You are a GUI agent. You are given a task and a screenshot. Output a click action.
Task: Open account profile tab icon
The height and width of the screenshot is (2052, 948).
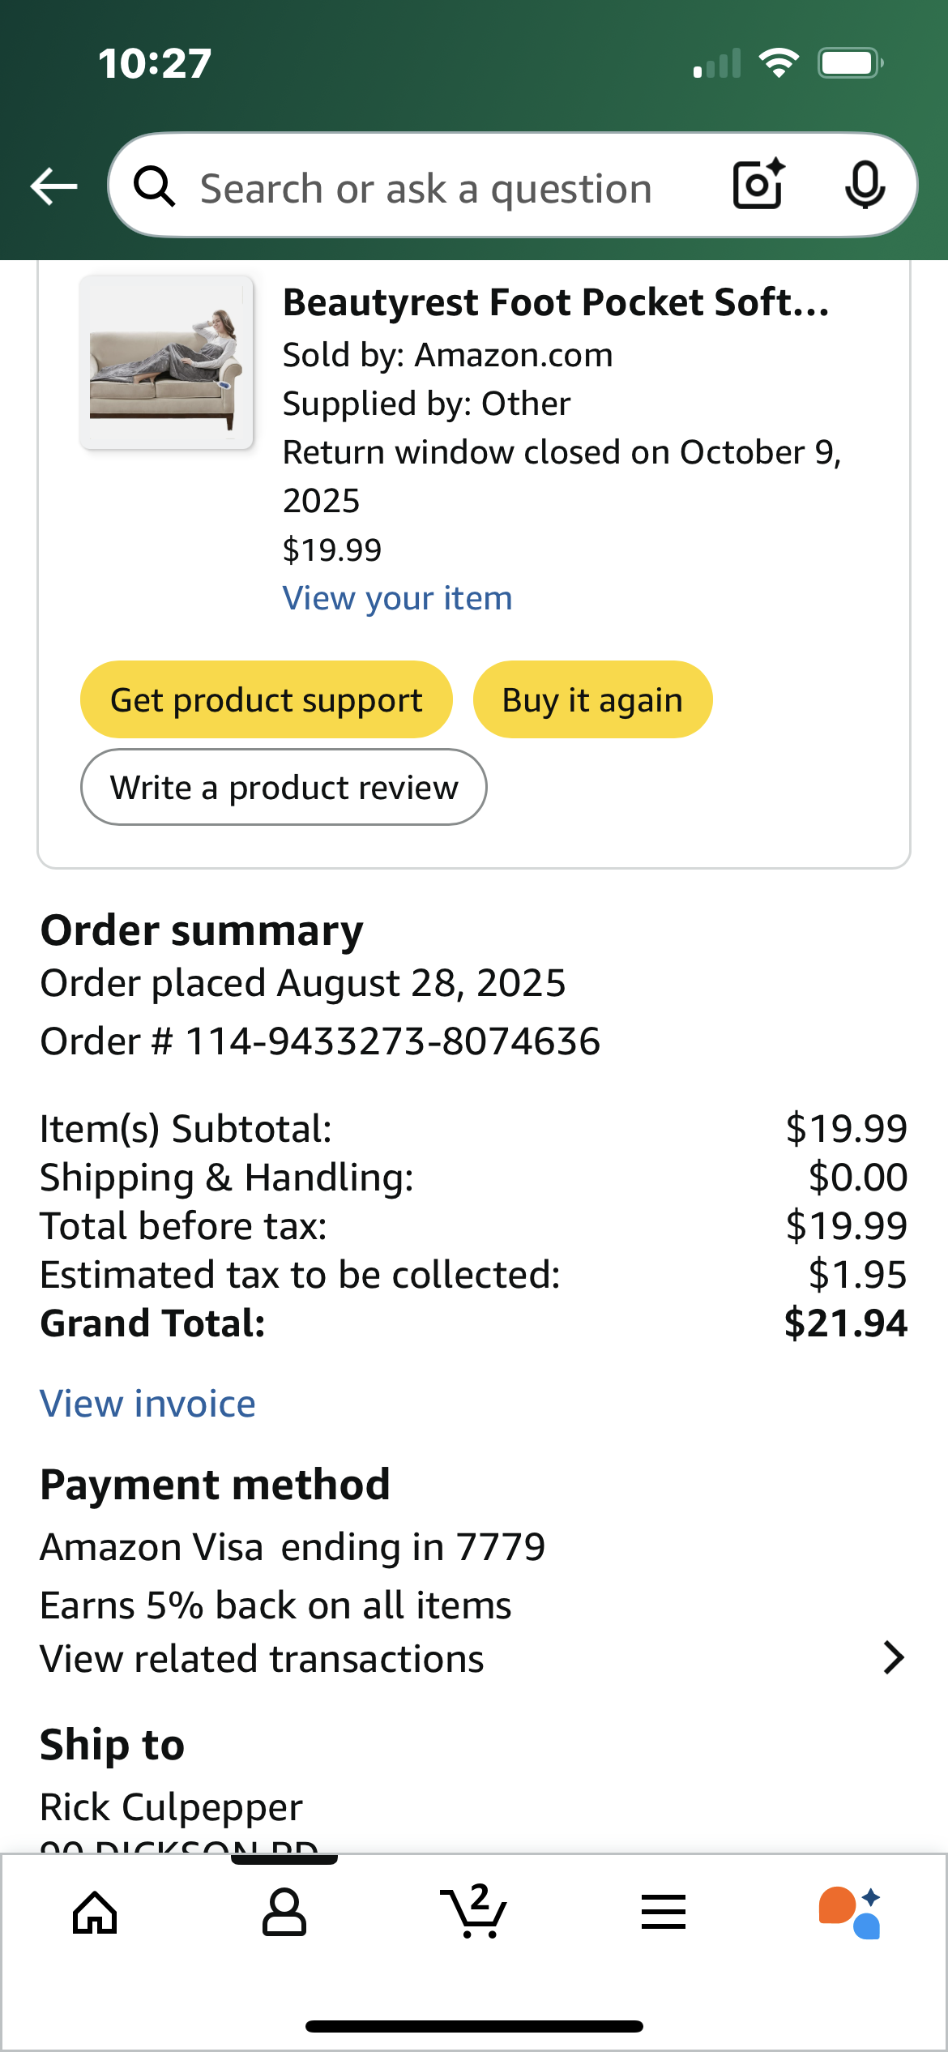(284, 1913)
